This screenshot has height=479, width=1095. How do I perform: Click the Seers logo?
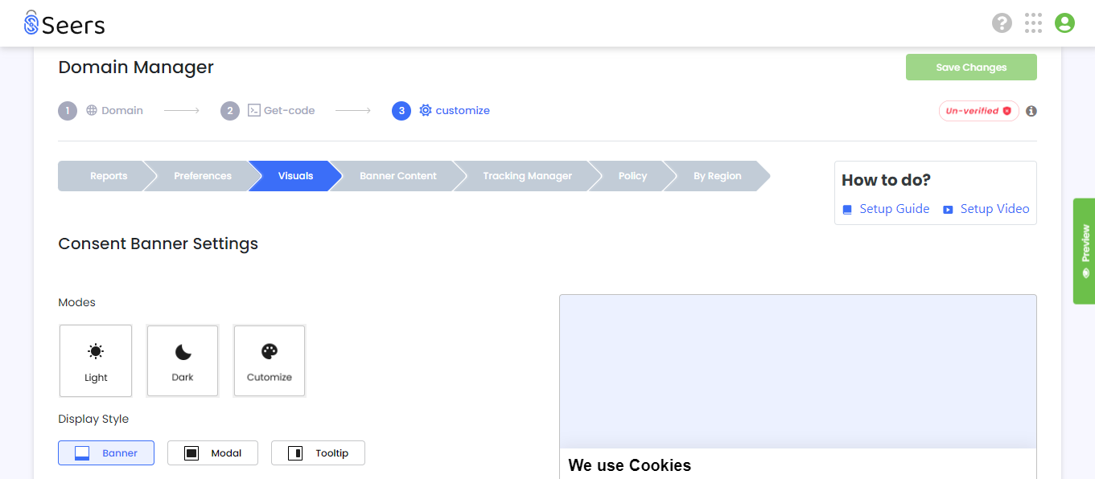coord(64,23)
